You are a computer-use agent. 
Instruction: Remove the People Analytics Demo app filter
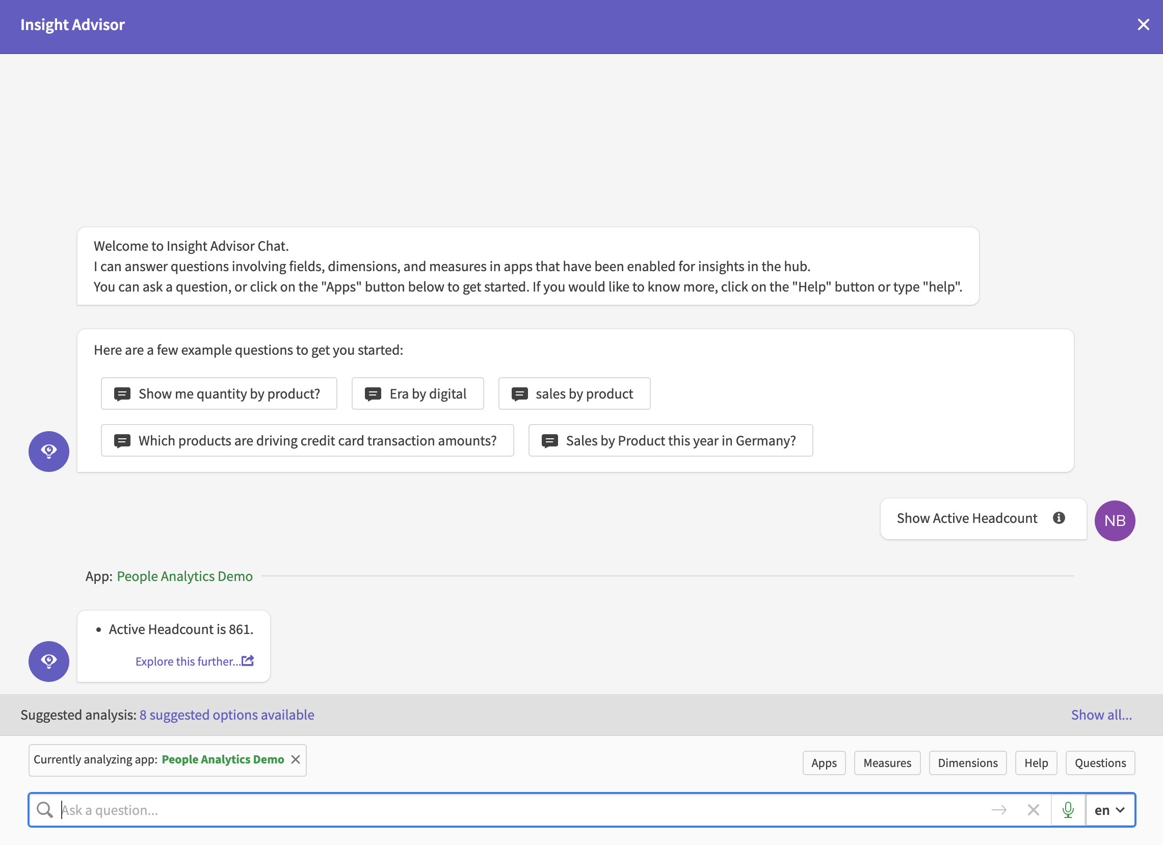coord(296,759)
